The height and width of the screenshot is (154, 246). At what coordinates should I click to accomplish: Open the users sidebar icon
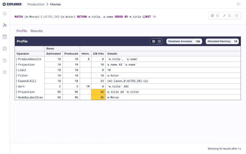tap(5, 72)
